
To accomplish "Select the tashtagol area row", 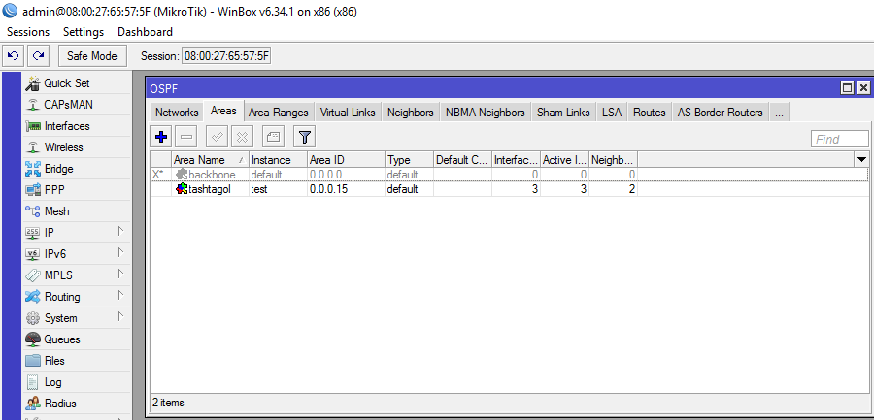I will 509,189.
